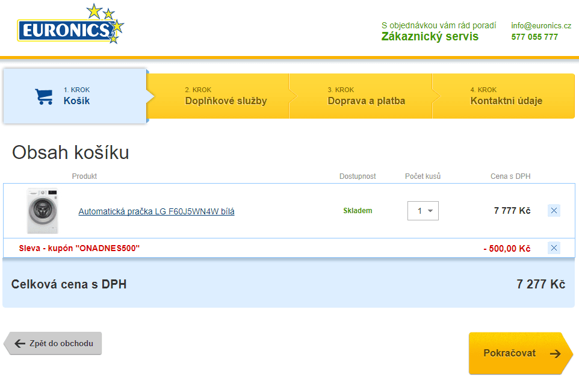Click the Celková cena s DPH label
This screenshot has width=579, height=389.
tap(69, 284)
